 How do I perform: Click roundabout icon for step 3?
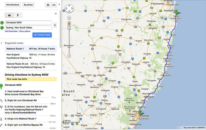pos(1,107)
